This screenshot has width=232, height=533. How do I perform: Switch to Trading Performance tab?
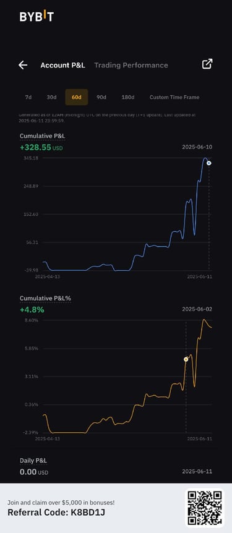(131, 66)
